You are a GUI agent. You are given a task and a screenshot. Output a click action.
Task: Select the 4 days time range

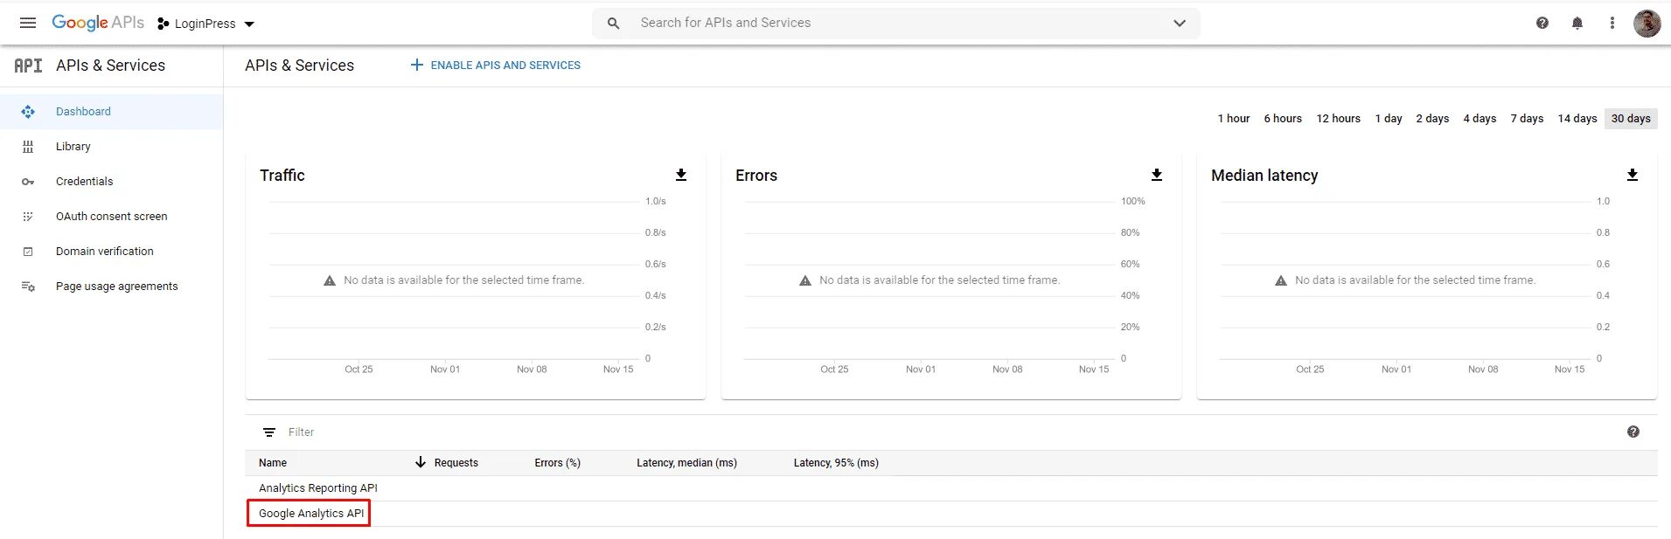pos(1480,118)
